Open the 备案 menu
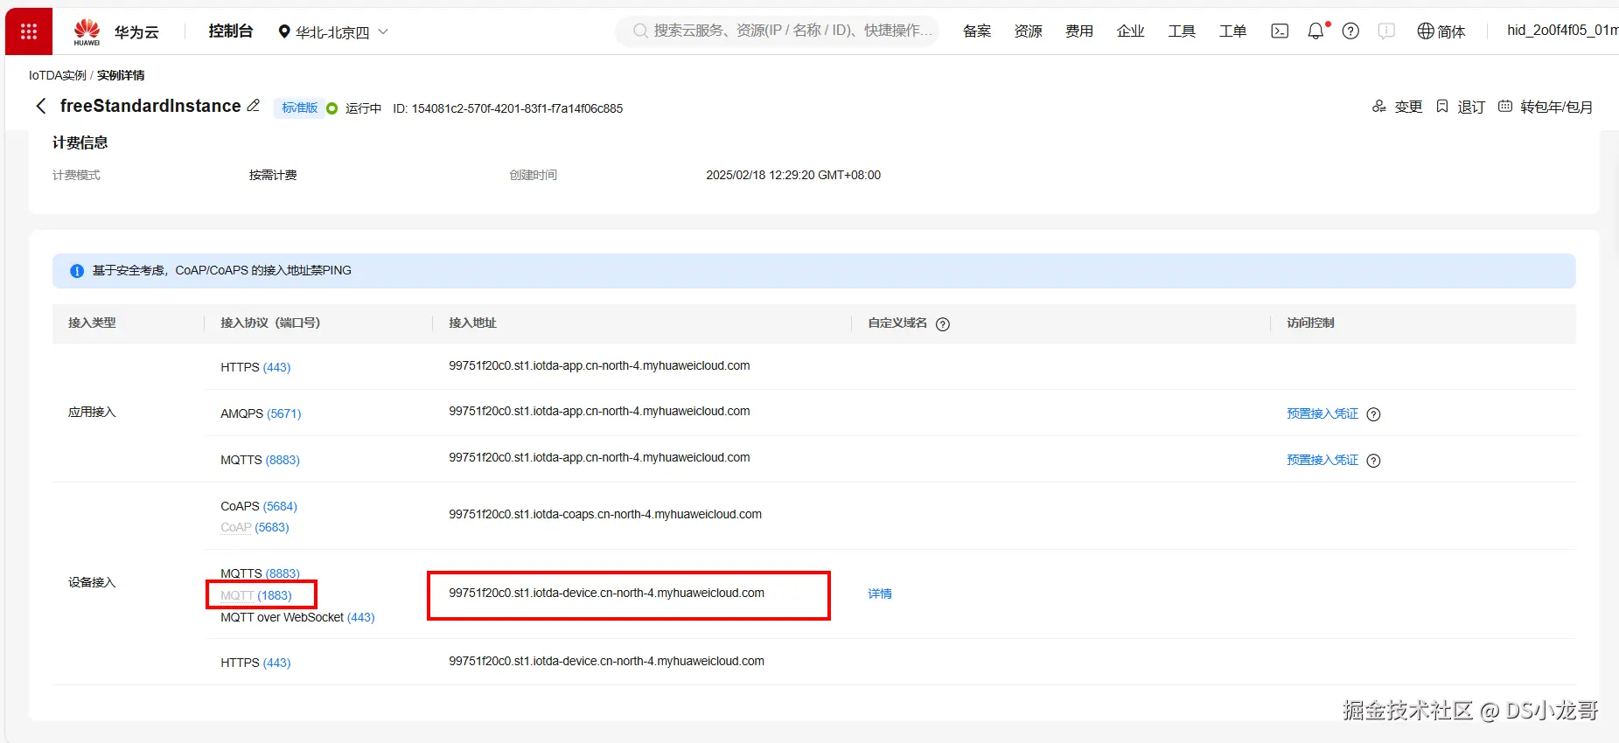Image resolution: width=1619 pixels, height=743 pixels. pos(977,31)
